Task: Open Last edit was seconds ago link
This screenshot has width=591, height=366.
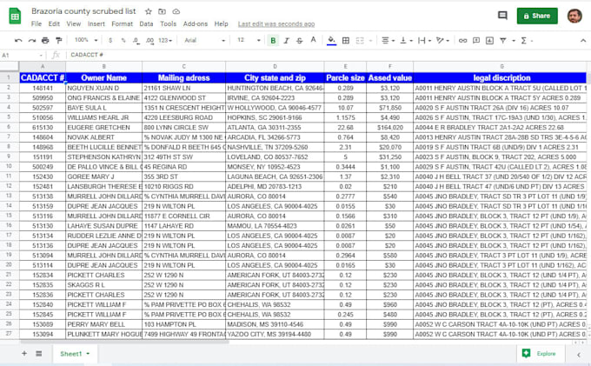Action: (276, 24)
